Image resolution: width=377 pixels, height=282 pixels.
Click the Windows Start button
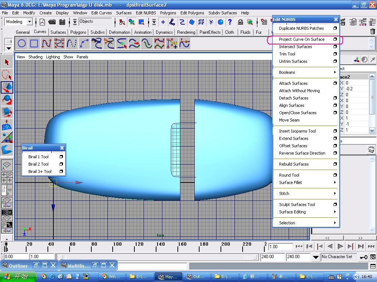tap(18, 276)
